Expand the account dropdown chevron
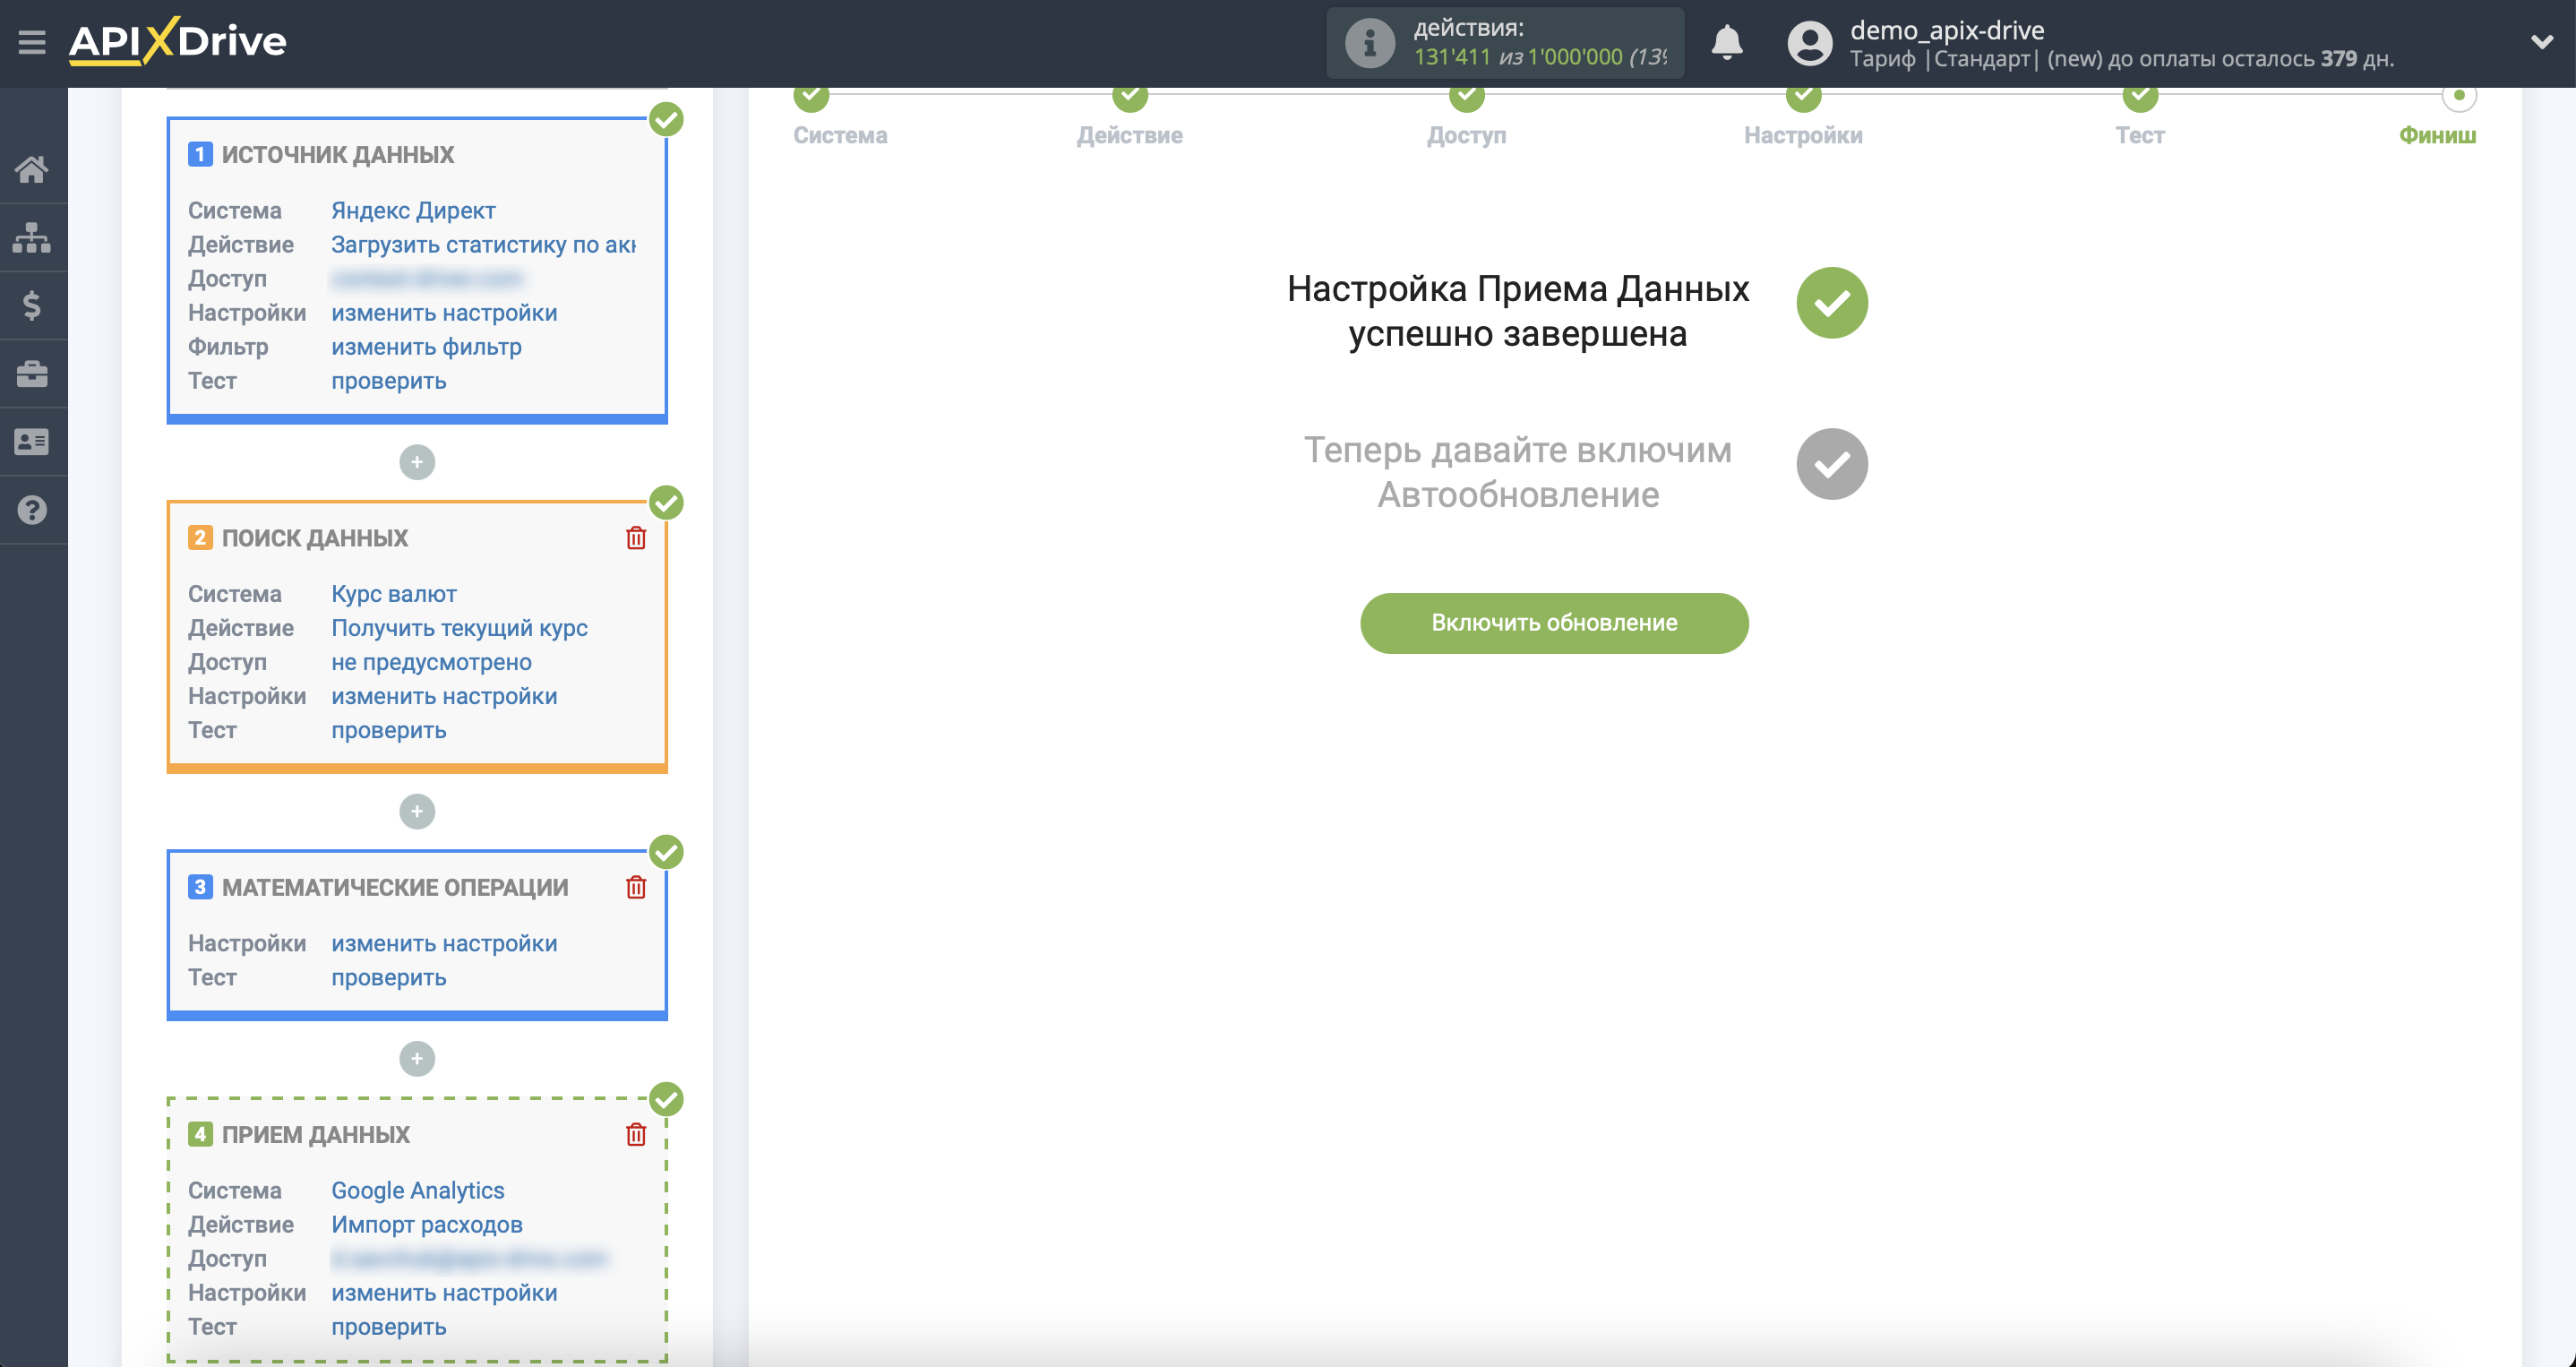 pos(2541,42)
